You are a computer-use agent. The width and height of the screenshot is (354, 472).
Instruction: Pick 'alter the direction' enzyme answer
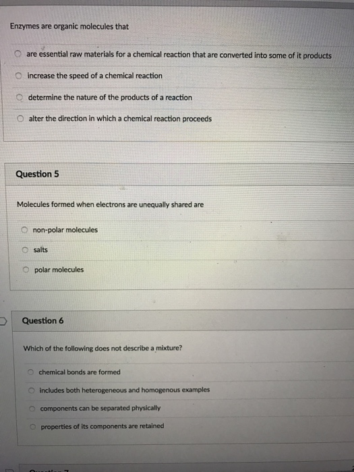click(20, 119)
